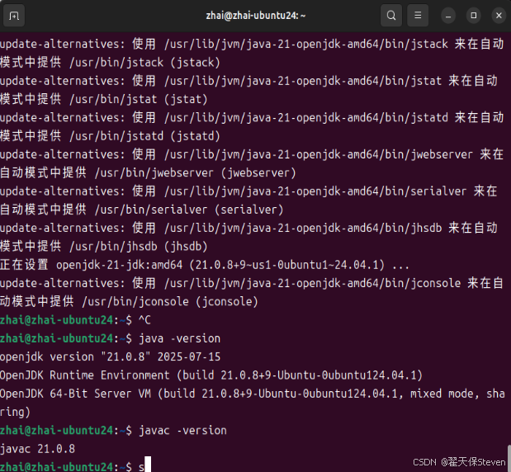Click the java-21-openjdk-amd64/bin/jstatd path
The width and height of the screenshot is (511, 472).
click(306, 118)
